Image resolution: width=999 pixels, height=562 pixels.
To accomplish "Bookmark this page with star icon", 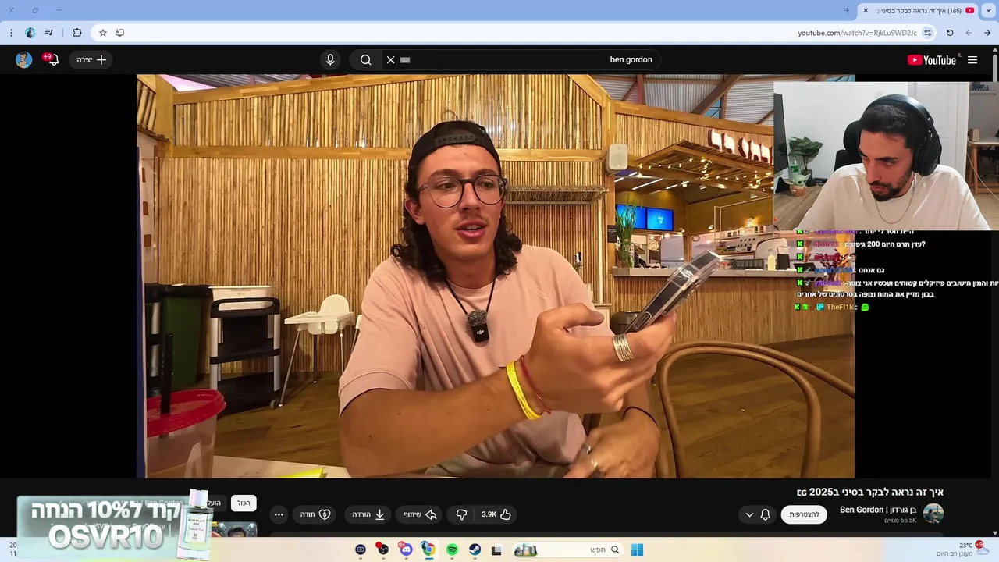I will (103, 33).
